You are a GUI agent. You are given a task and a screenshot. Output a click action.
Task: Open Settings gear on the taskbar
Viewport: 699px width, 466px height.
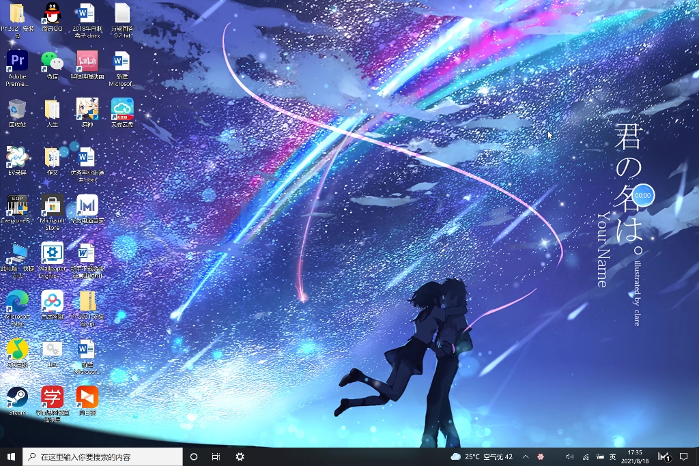[x=240, y=456]
